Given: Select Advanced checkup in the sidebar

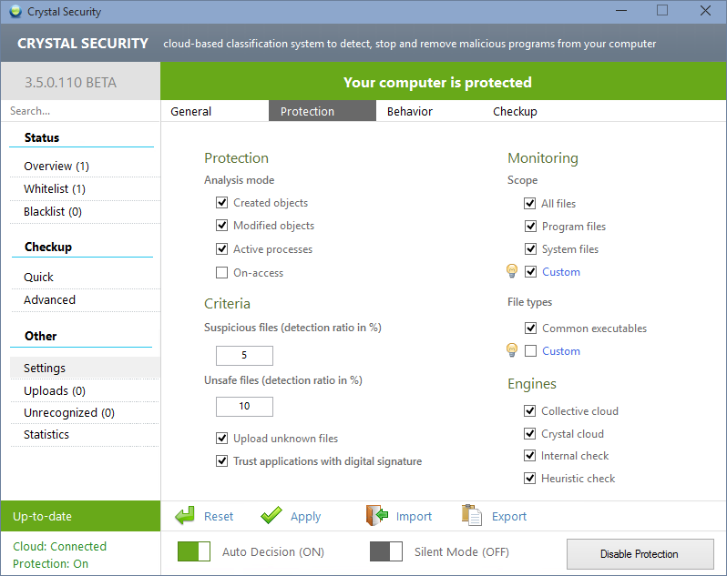Looking at the screenshot, I should coord(49,299).
